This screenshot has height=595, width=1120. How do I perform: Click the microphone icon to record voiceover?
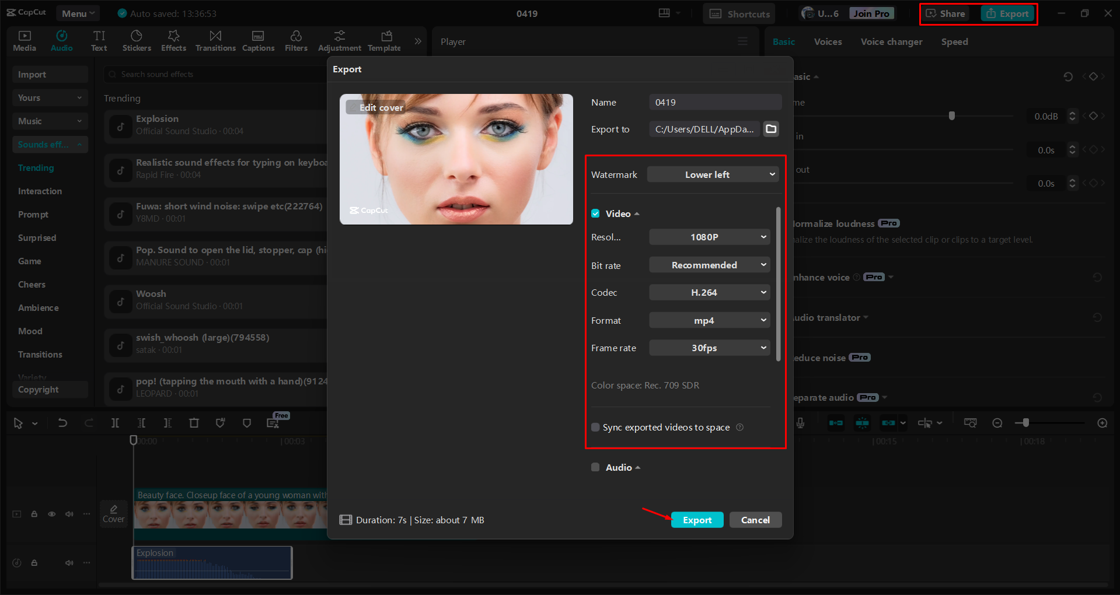[x=800, y=423]
